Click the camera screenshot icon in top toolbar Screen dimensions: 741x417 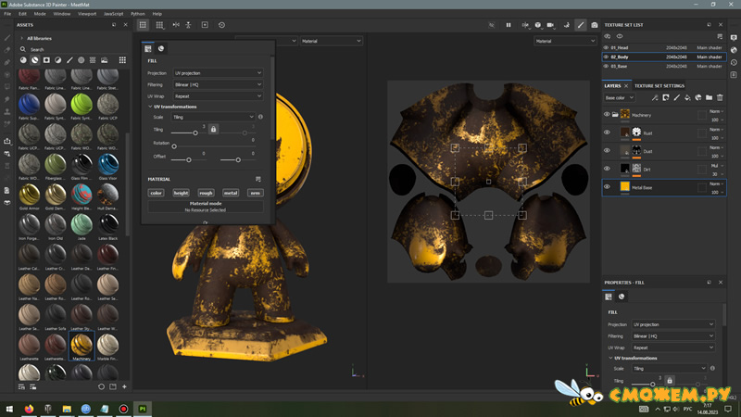595,25
